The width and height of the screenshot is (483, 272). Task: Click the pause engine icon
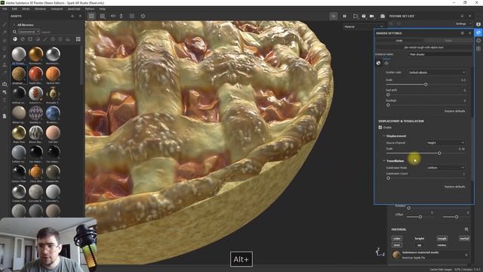click(344, 16)
